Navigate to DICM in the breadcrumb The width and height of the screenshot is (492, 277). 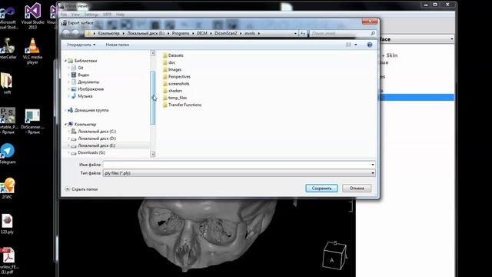pos(201,33)
